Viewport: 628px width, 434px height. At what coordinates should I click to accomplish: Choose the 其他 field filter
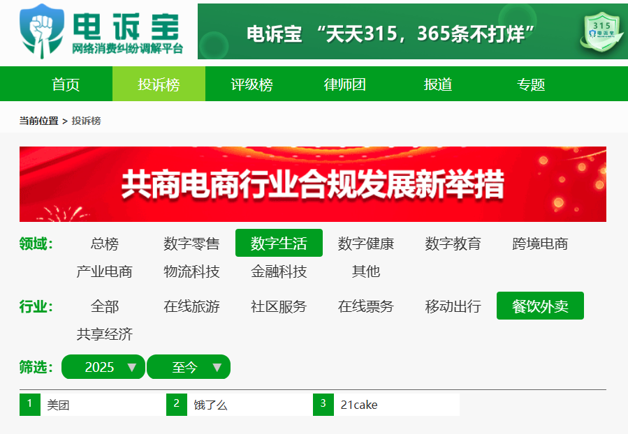coord(365,271)
